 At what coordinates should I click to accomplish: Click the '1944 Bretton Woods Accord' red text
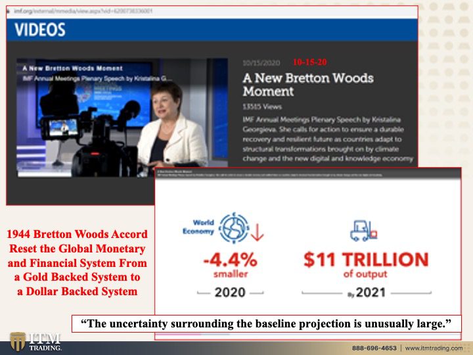coord(78,234)
